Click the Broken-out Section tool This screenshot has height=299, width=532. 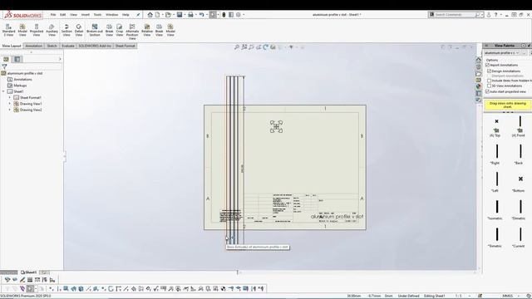tap(95, 30)
